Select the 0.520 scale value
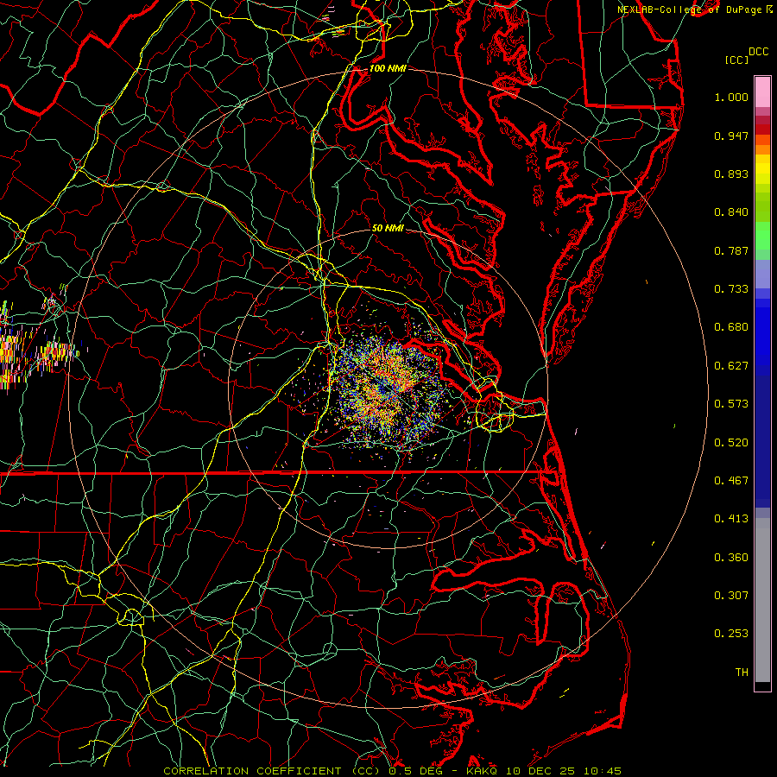The image size is (777, 777). click(x=731, y=443)
